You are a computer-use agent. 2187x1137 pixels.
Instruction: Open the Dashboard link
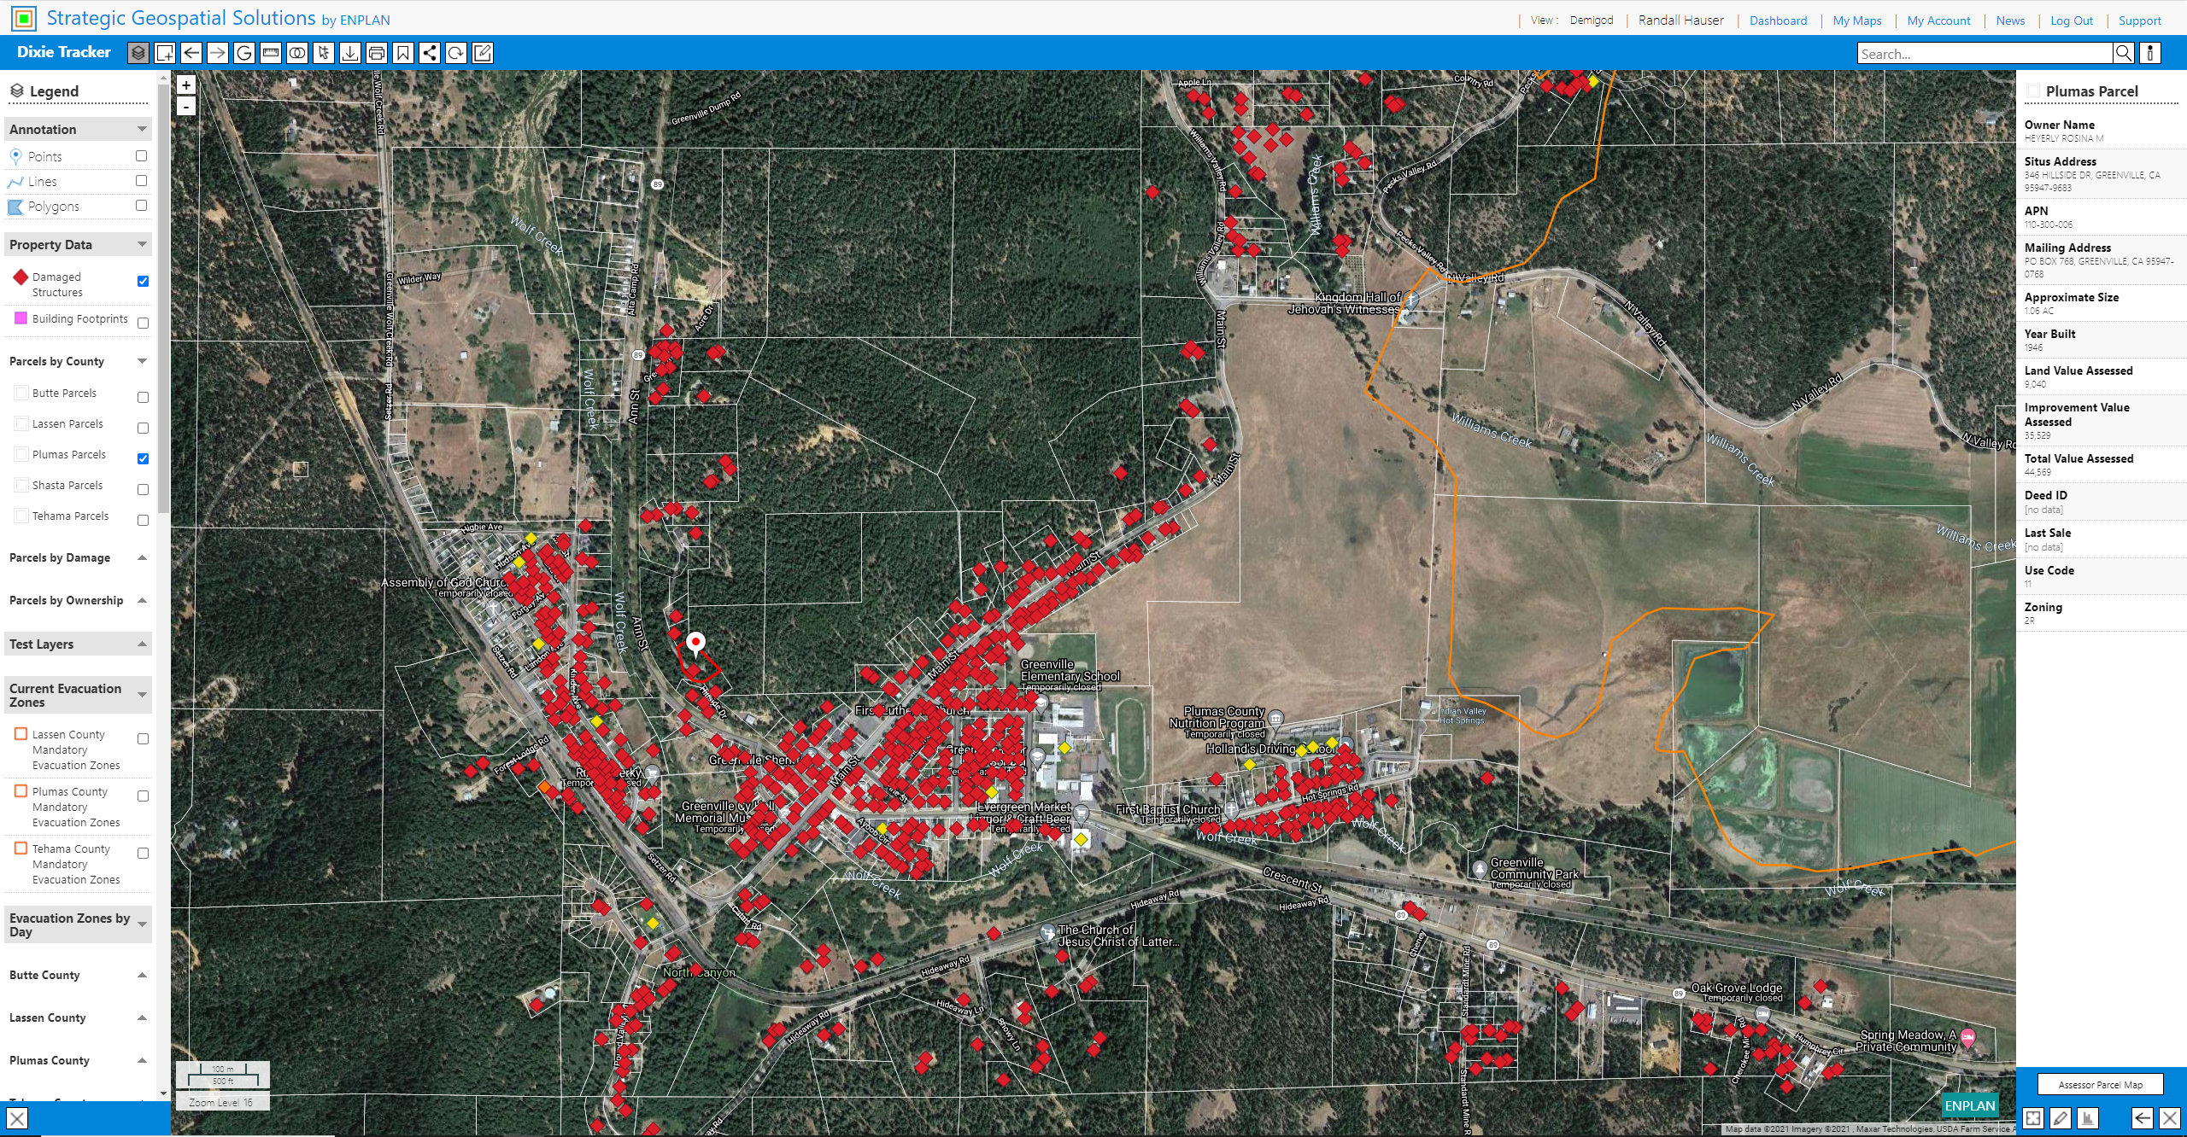point(1778,20)
